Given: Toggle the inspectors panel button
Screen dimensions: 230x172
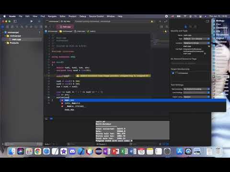Looking at the screenshot, I should tap(207, 21).
